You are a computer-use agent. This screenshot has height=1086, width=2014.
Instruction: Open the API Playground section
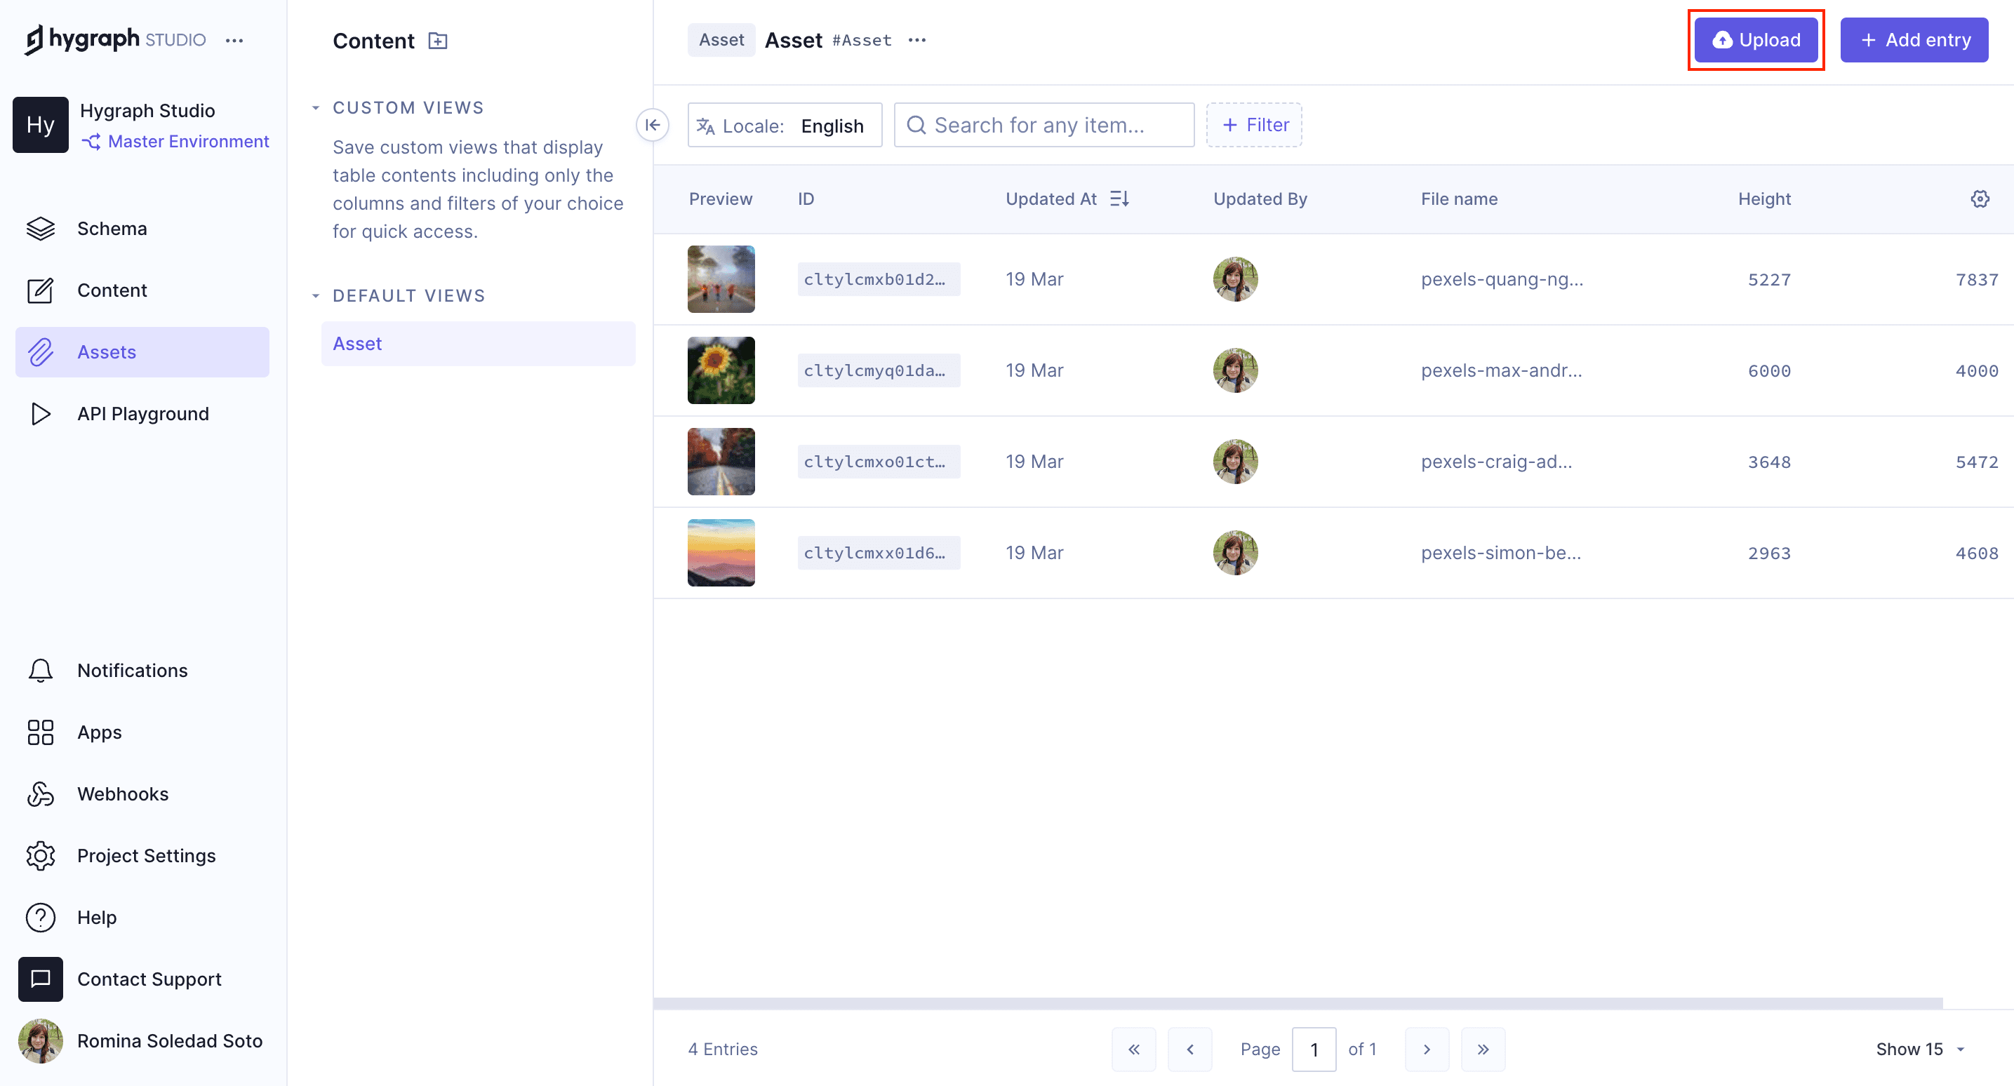coord(142,414)
